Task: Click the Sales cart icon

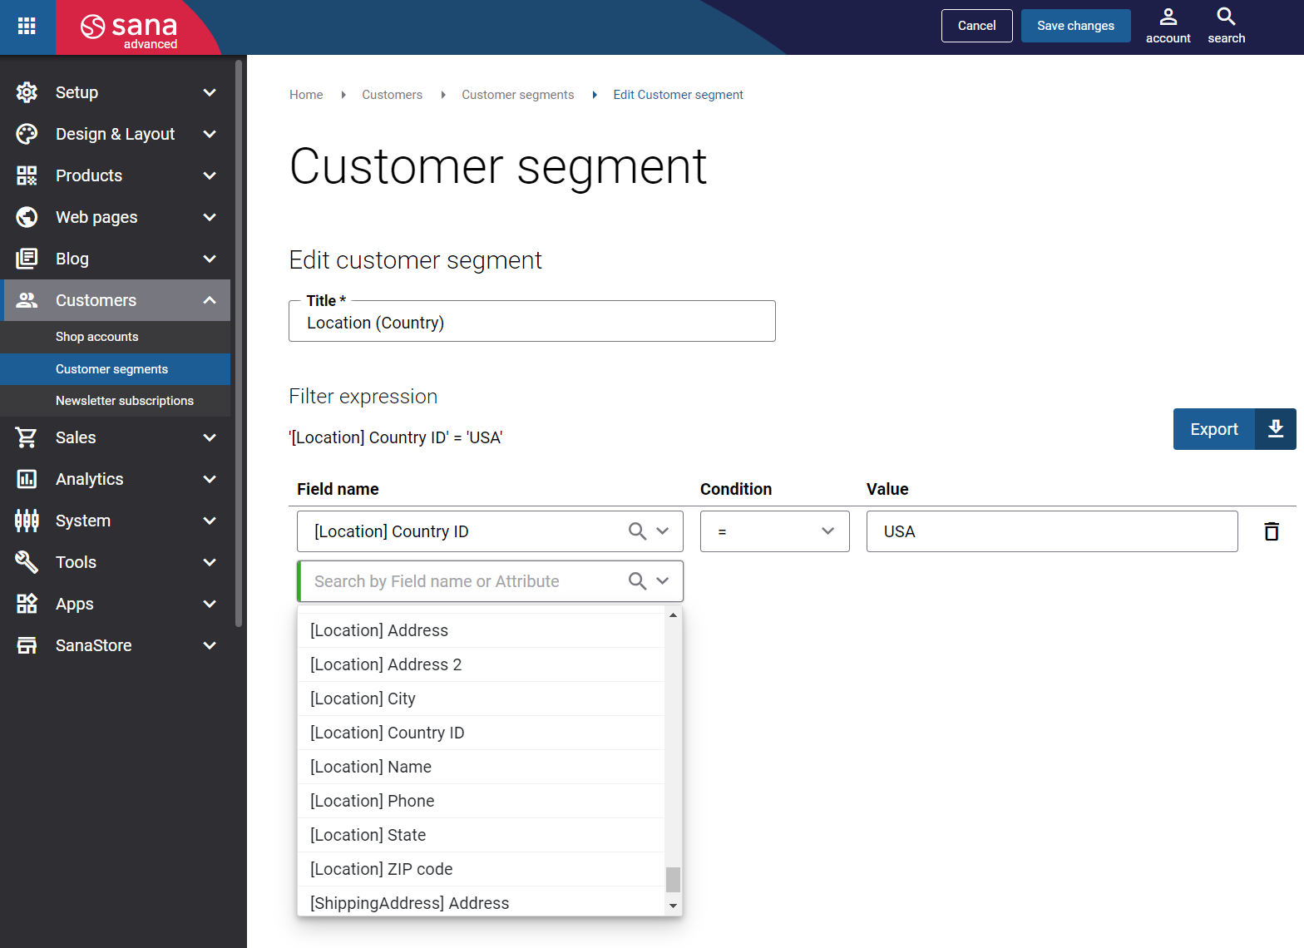Action: coord(27,437)
